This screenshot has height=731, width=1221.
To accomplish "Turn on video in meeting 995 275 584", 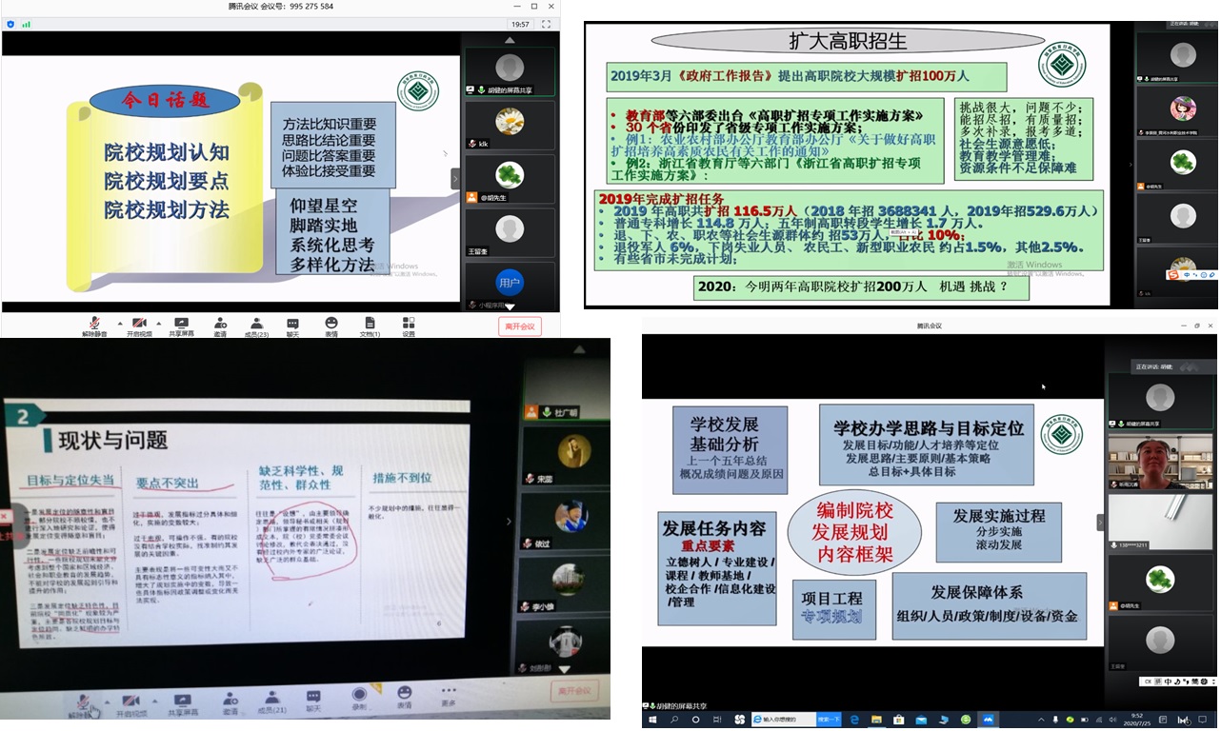I will (139, 326).
